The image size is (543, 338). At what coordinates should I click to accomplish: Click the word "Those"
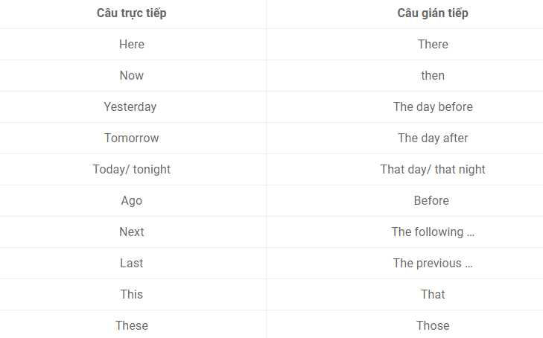coord(433,325)
